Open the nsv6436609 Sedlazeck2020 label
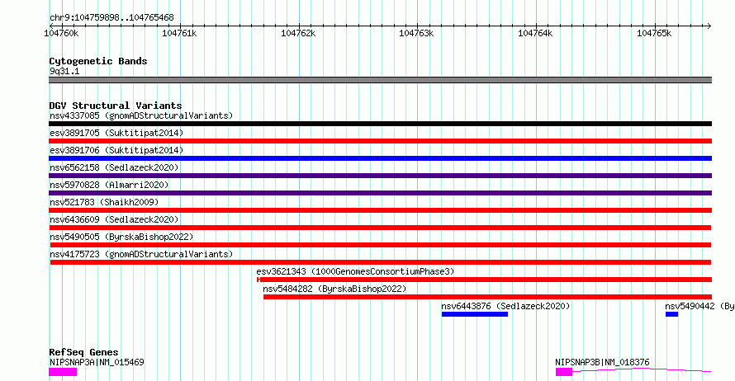Viewport: 735px width, 381px height. click(x=114, y=219)
